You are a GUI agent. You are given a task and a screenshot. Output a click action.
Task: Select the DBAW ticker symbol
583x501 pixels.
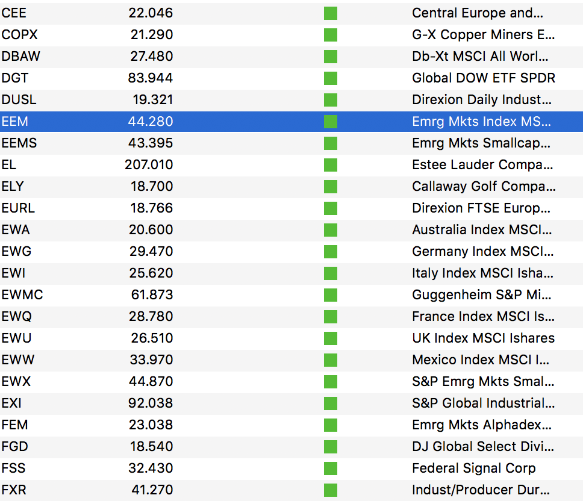pos(20,57)
